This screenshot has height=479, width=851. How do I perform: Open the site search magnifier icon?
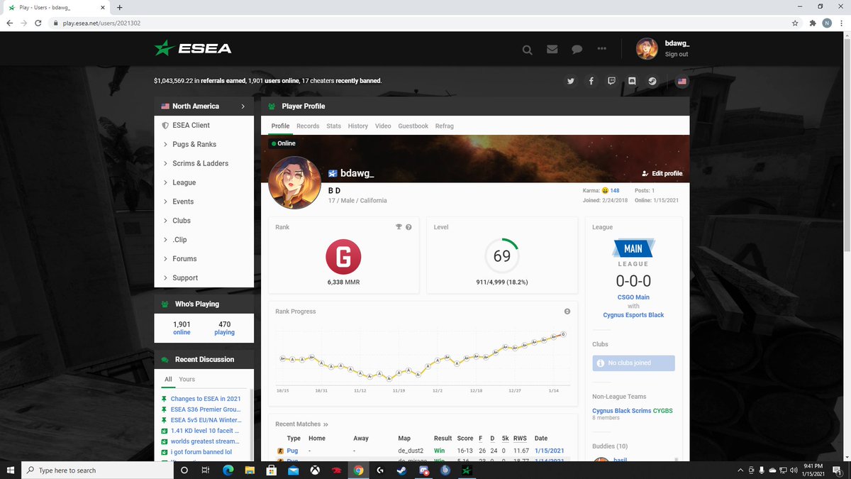[x=527, y=50]
